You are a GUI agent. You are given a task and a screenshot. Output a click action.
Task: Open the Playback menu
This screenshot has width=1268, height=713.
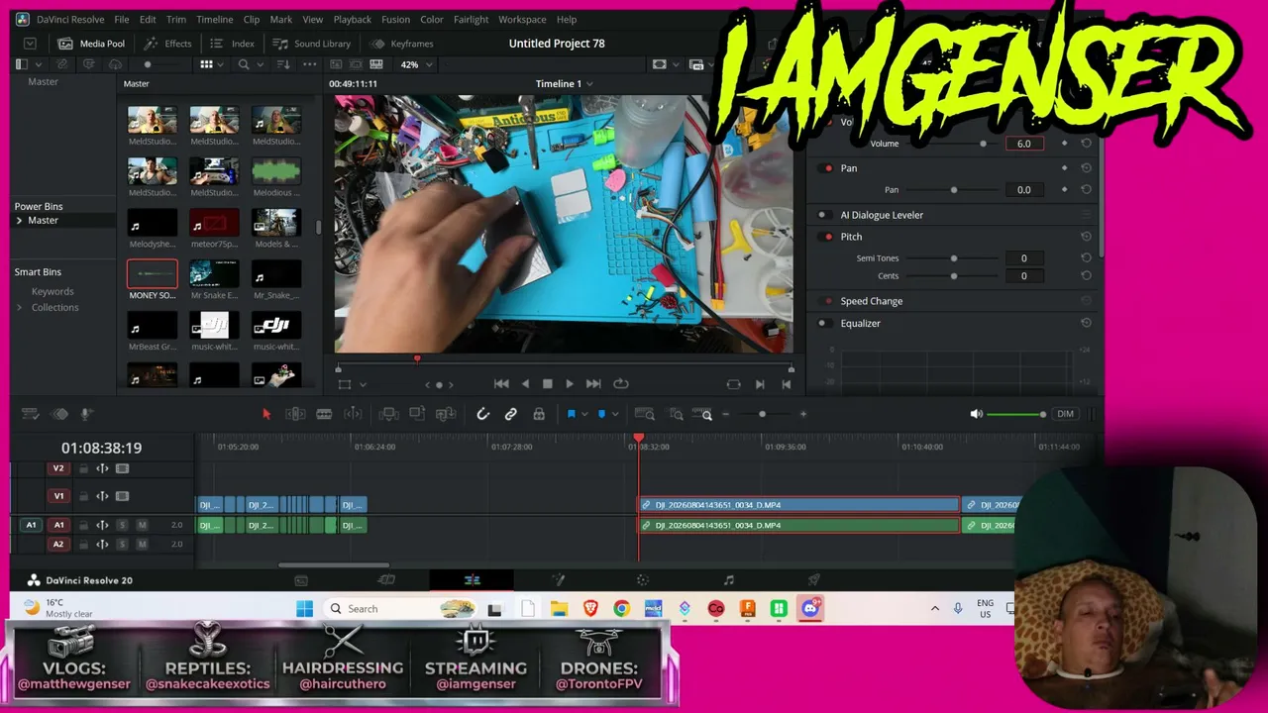point(352,20)
